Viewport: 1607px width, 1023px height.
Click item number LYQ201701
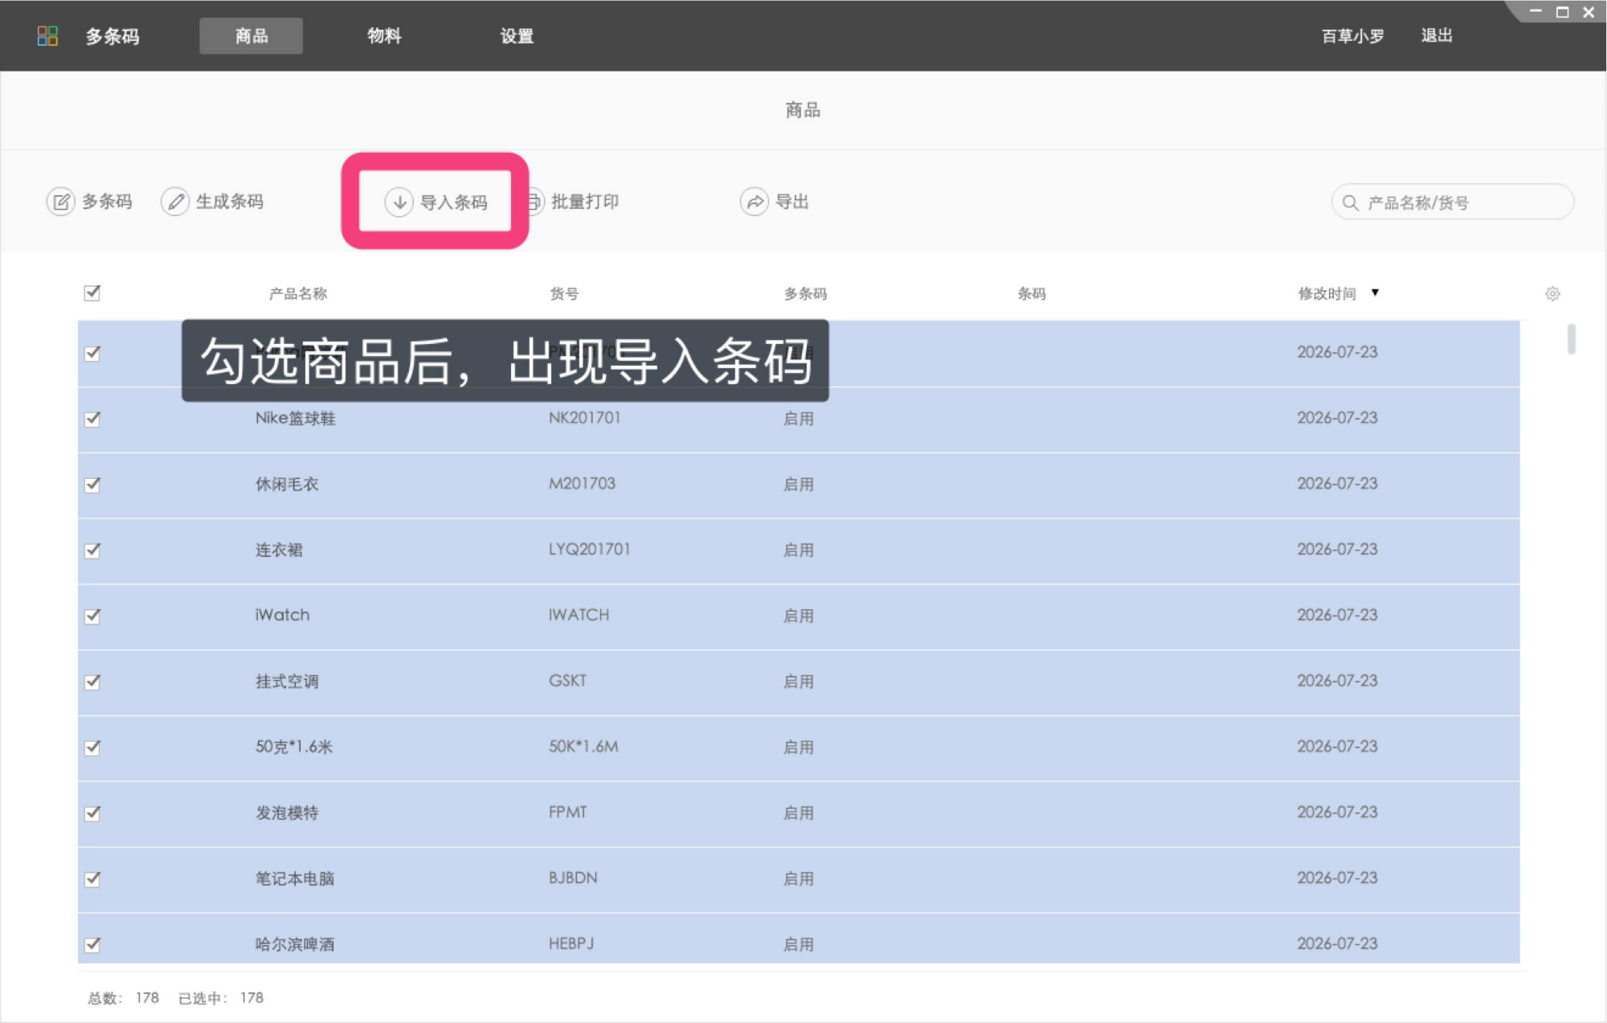590,550
